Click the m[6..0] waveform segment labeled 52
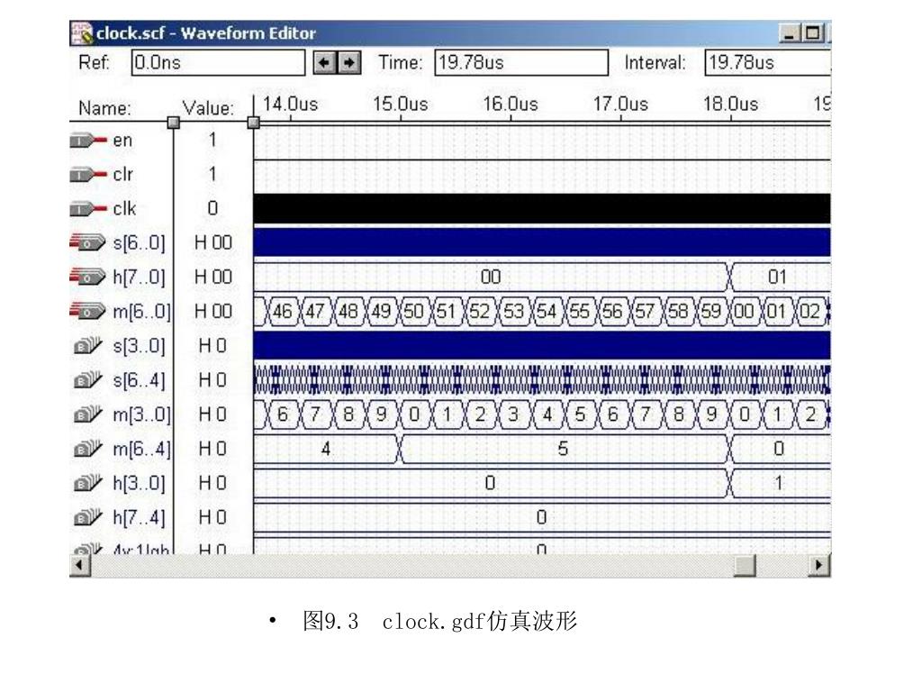The image size is (922, 692). pyautogui.click(x=480, y=311)
